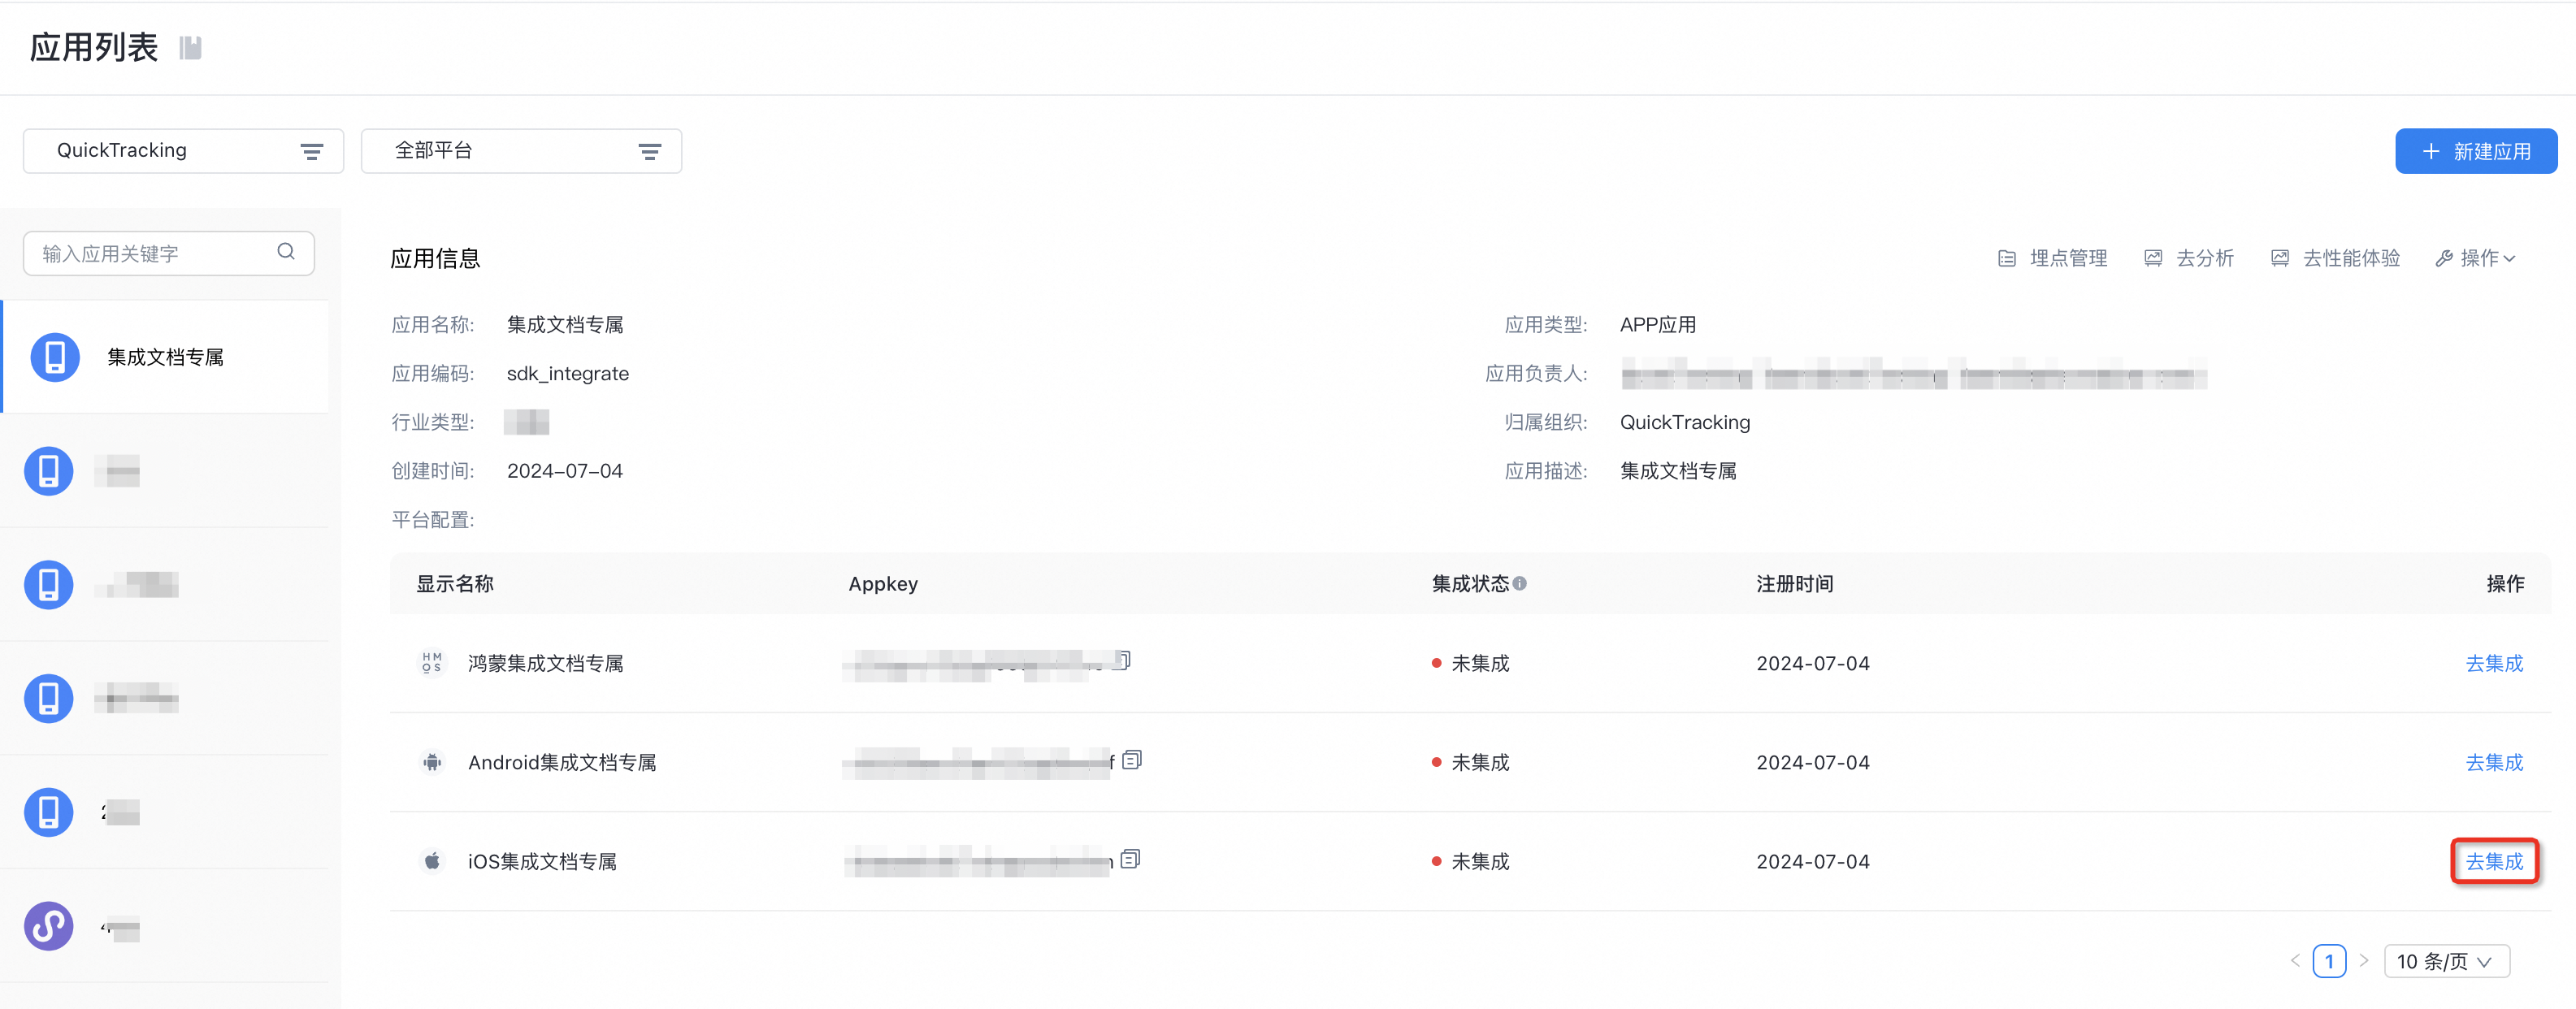Click the 未集成 status of the iOS row

pos(1470,861)
